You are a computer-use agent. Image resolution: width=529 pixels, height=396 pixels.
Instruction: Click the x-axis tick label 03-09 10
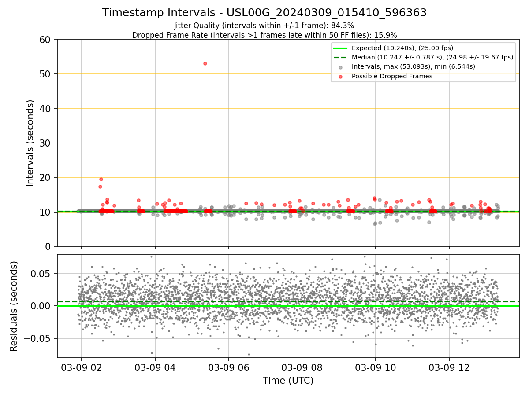tap(376, 367)
